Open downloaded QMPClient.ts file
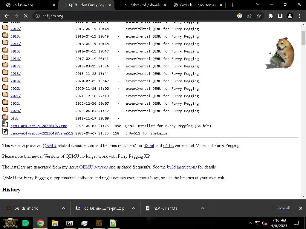Screen dimensions: 306x229 (x=165, y=208)
